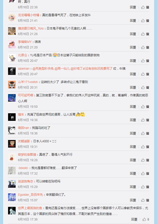The height and width of the screenshot is (224, 157).
Task: Reply to 嗑车's comment
Action: click(133, 120)
